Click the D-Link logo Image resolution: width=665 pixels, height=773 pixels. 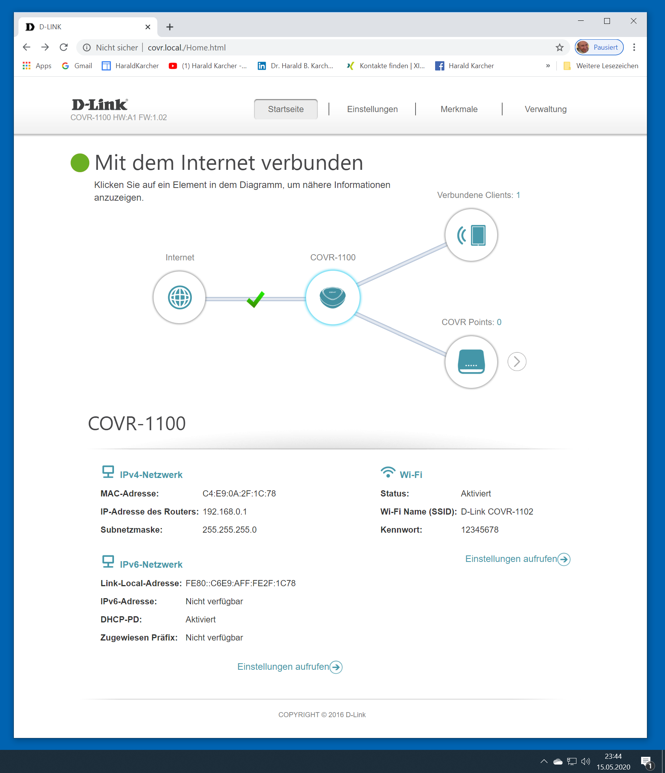point(100,105)
